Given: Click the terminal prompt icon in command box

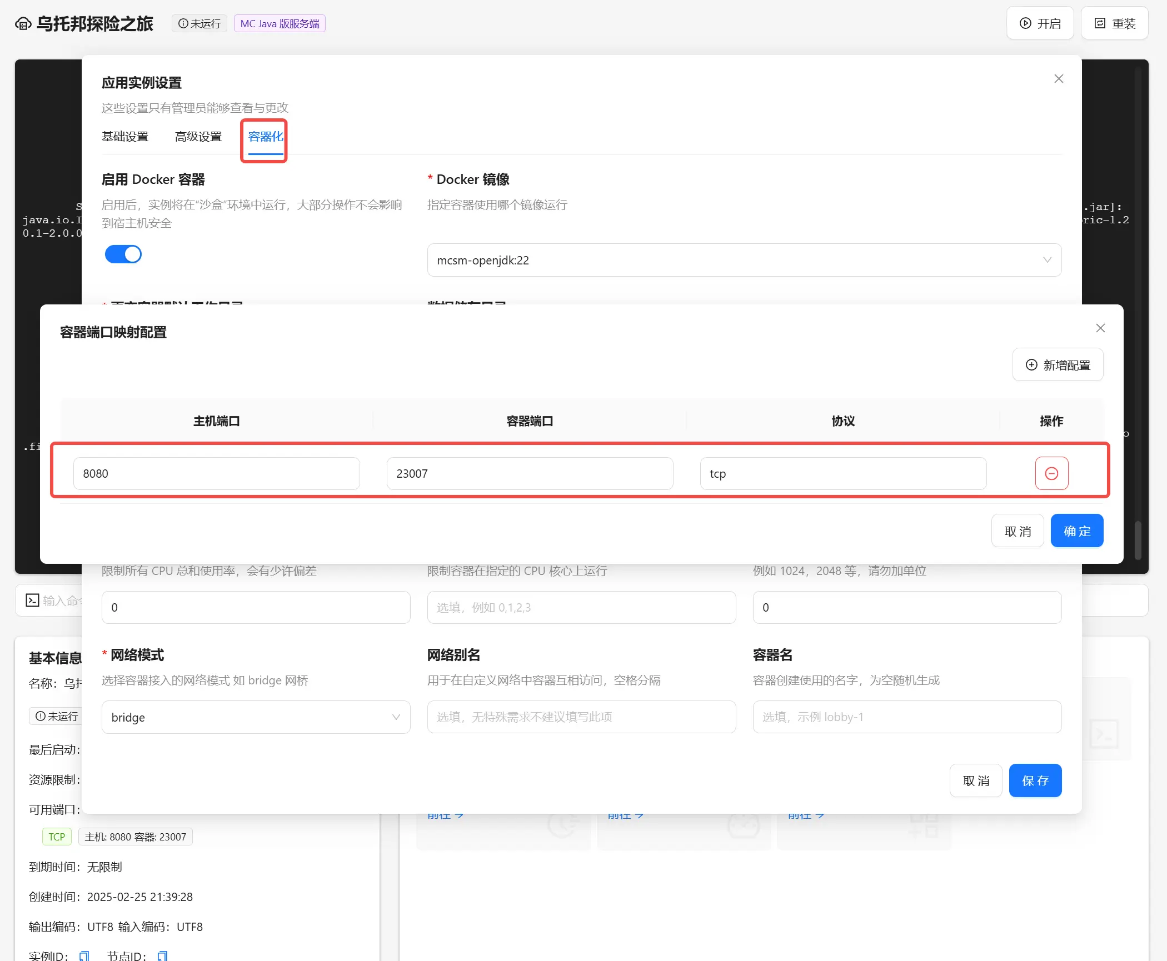Looking at the screenshot, I should (32, 600).
